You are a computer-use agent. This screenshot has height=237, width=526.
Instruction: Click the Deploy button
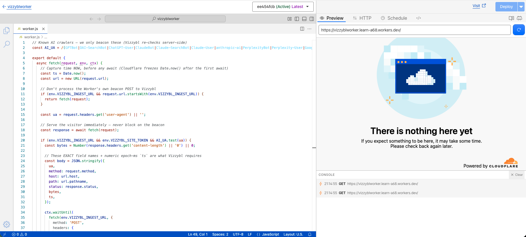[x=506, y=7]
